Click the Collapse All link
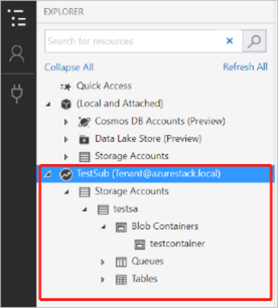278x308 pixels. 69,67
